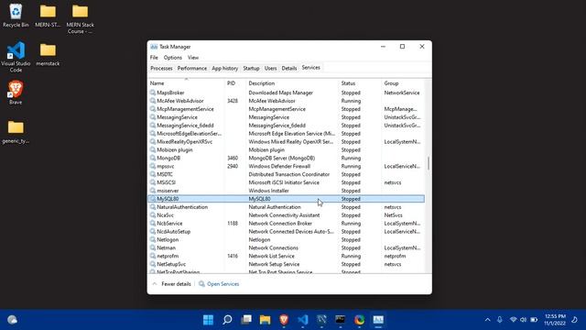Viewport: 586px width, 330px height.
Task: Sort services by Name column header
Action: 186,83
